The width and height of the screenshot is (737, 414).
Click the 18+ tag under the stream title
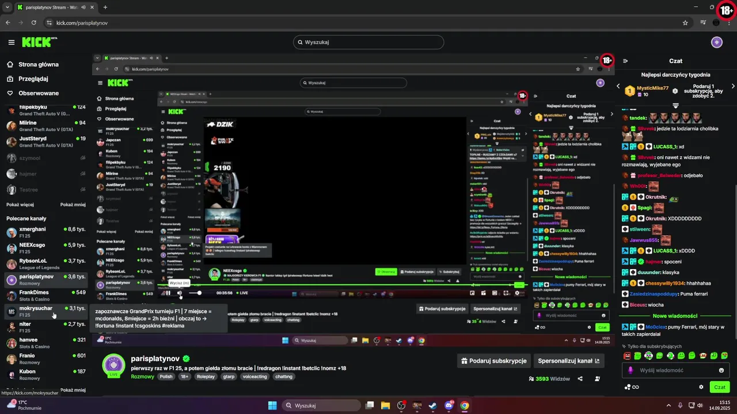click(x=185, y=377)
